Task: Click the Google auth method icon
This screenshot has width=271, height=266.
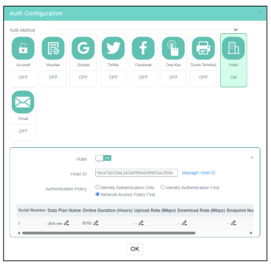Action: [x=83, y=48]
